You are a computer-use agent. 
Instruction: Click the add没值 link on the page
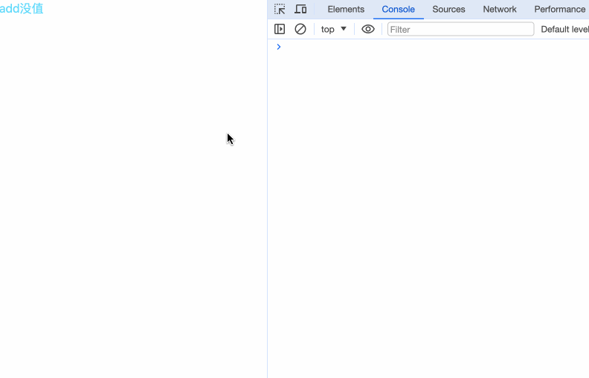22,9
